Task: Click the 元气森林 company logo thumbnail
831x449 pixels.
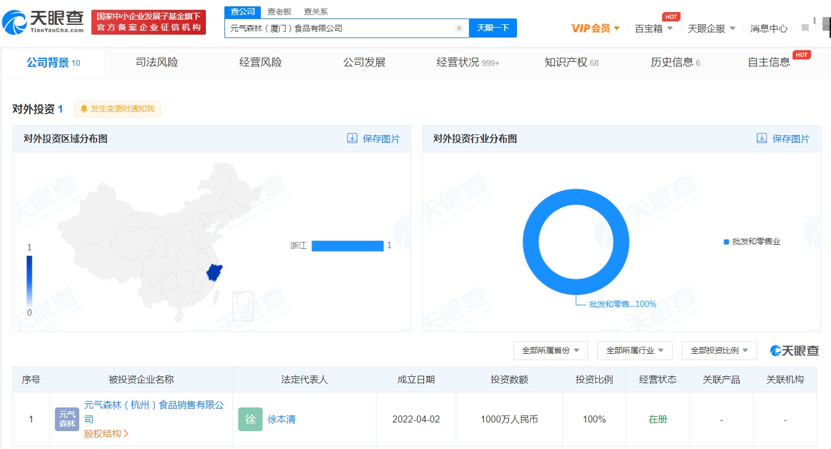Action: point(67,420)
